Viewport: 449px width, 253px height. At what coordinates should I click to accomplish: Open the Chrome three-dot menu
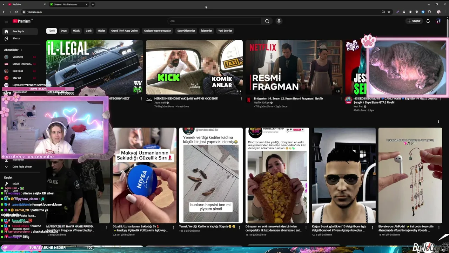[x=445, y=12]
